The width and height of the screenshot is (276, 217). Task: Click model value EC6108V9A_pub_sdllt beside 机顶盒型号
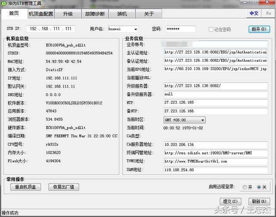pyautogui.click(x=66, y=45)
